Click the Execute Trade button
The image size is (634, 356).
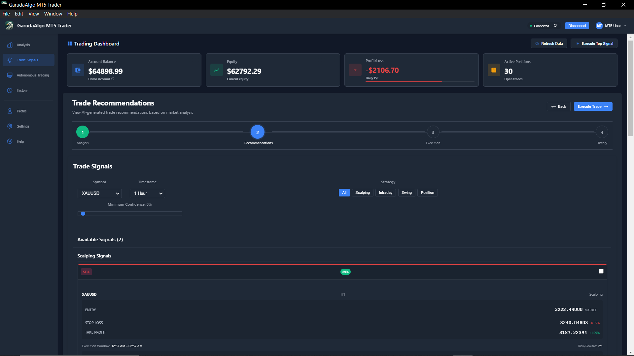(593, 106)
